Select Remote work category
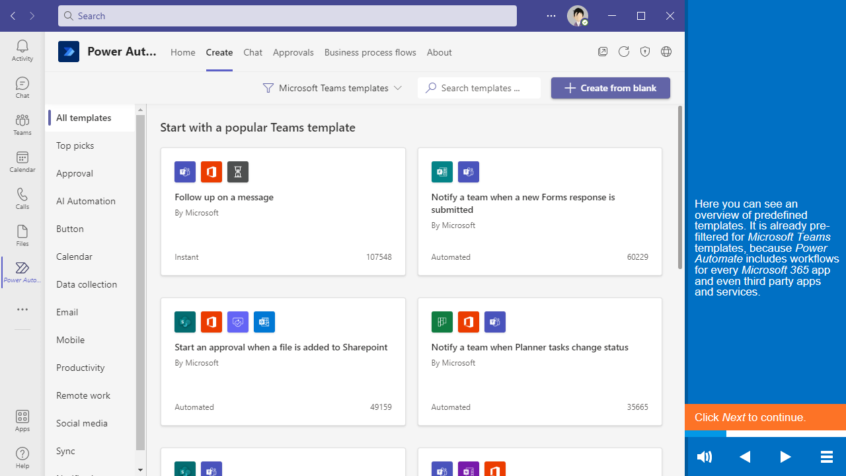 click(x=91, y=395)
